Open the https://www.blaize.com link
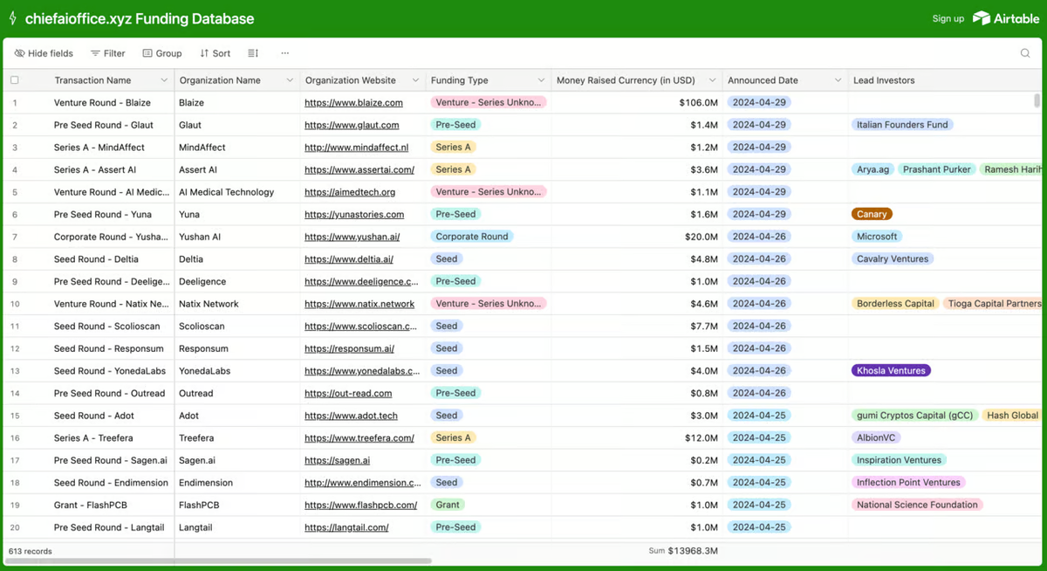The image size is (1047, 571). [x=353, y=103]
